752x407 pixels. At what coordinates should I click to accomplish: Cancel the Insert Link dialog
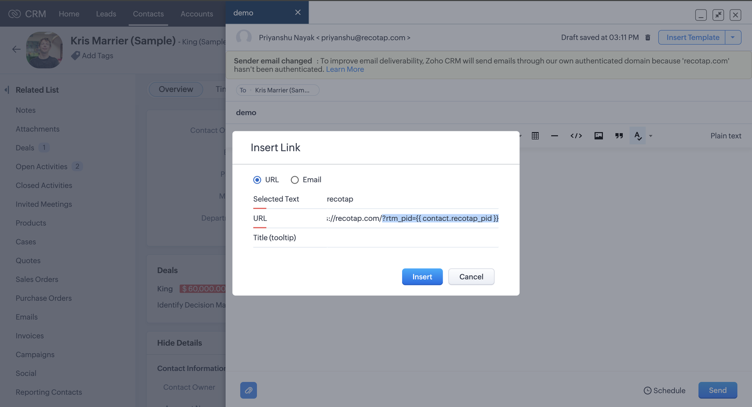pyautogui.click(x=471, y=277)
